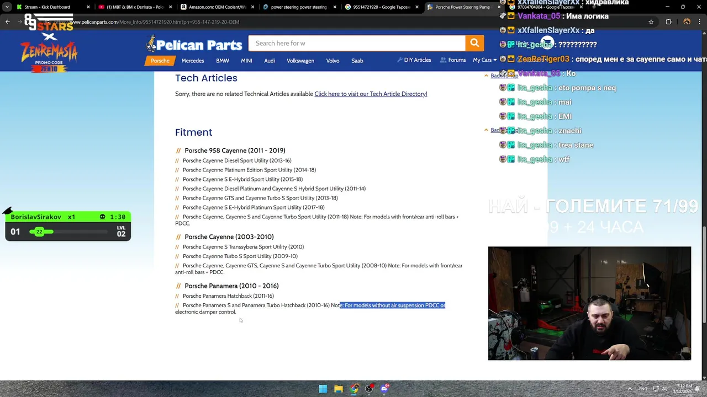Open the Forums link

pos(453,60)
